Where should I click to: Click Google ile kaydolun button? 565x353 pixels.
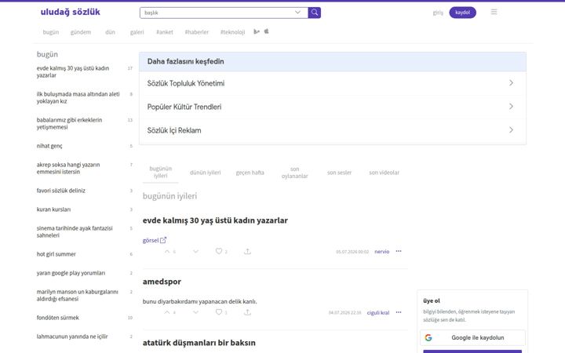[x=472, y=337]
